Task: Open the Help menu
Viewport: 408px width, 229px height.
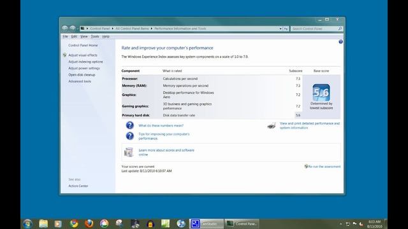Action: pos(106,36)
